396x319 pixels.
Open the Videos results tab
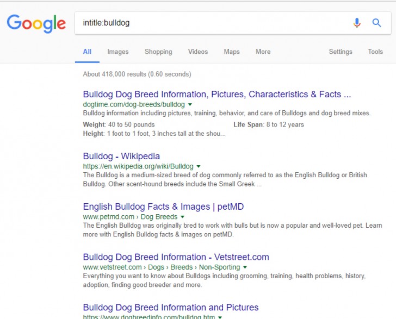coord(198,52)
